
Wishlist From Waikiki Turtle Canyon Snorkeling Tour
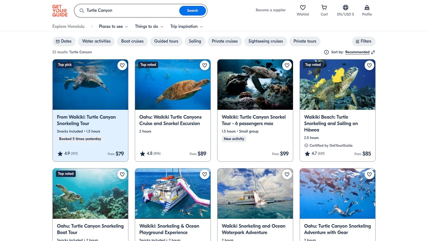click(122, 65)
